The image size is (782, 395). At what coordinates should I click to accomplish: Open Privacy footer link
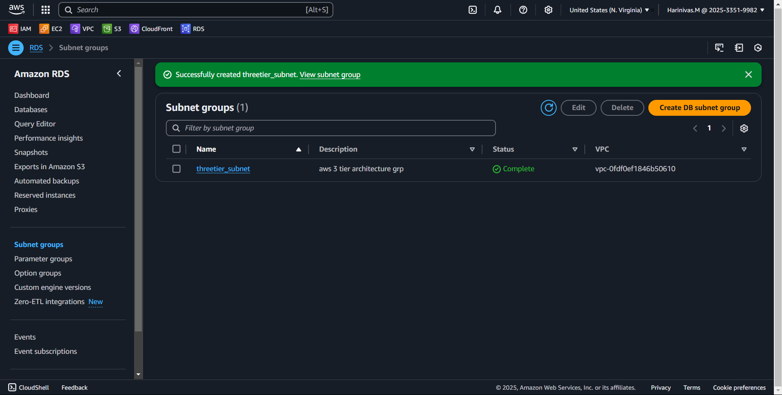pos(661,388)
